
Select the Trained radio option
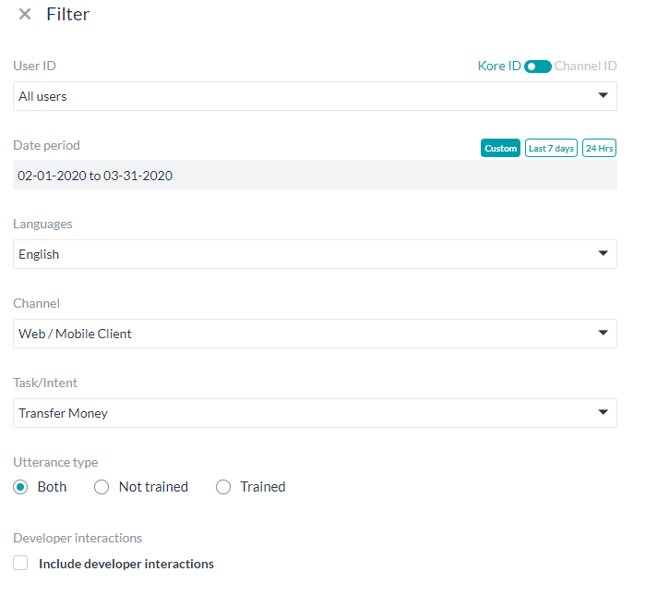coord(223,487)
